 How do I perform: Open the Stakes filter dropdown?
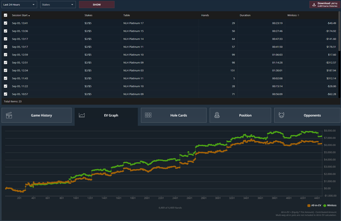click(x=58, y=4)
